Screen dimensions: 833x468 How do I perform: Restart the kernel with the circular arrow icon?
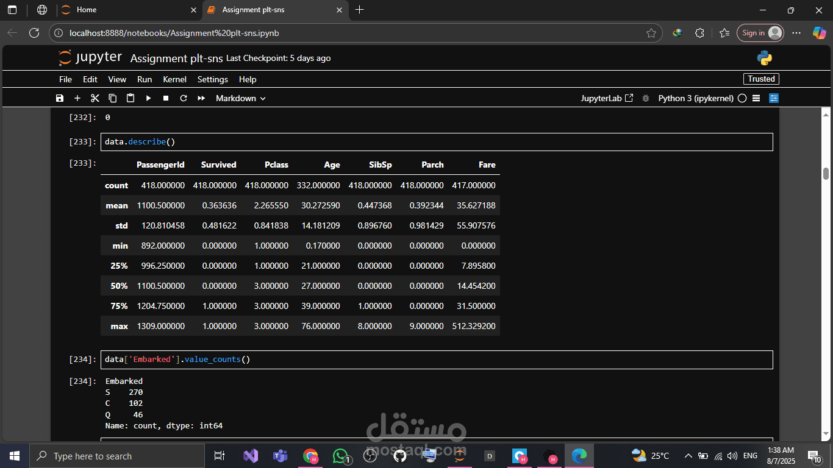[x=183, y=98]
